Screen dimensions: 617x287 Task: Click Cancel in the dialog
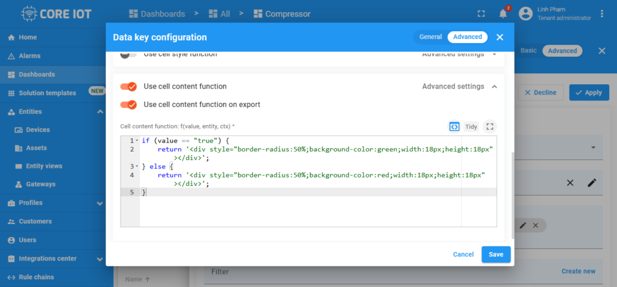(463, 255)
